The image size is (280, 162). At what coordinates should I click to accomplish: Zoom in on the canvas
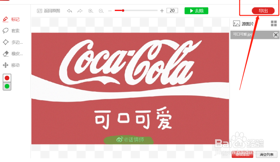coord(91,11)
